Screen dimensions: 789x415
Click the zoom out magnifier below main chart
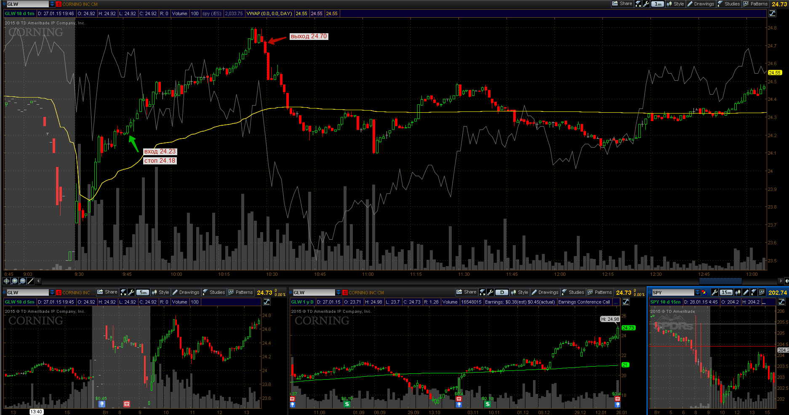tap(23, 281)
